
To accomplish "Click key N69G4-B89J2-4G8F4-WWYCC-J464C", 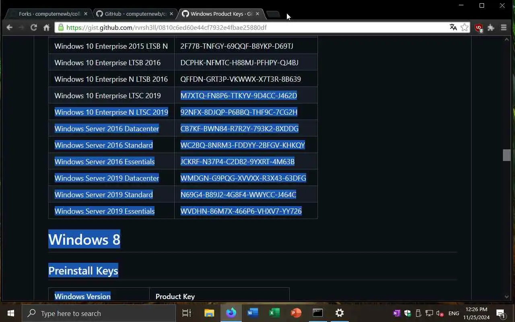I will point(238,194).
